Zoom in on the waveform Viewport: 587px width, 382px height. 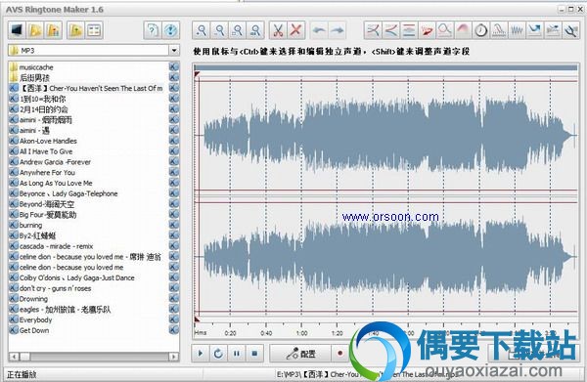[202, 30]
